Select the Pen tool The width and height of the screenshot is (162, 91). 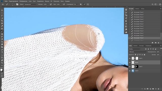click(x=2, y=50)
